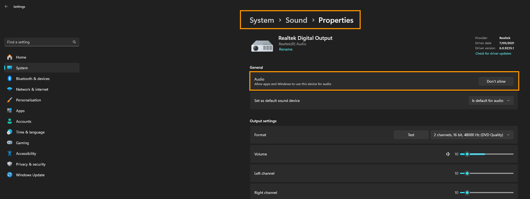The height and width of the screenshot is (199, 530).
Task: Click the back arrow in Settings
Action: (x=6, y=6)
